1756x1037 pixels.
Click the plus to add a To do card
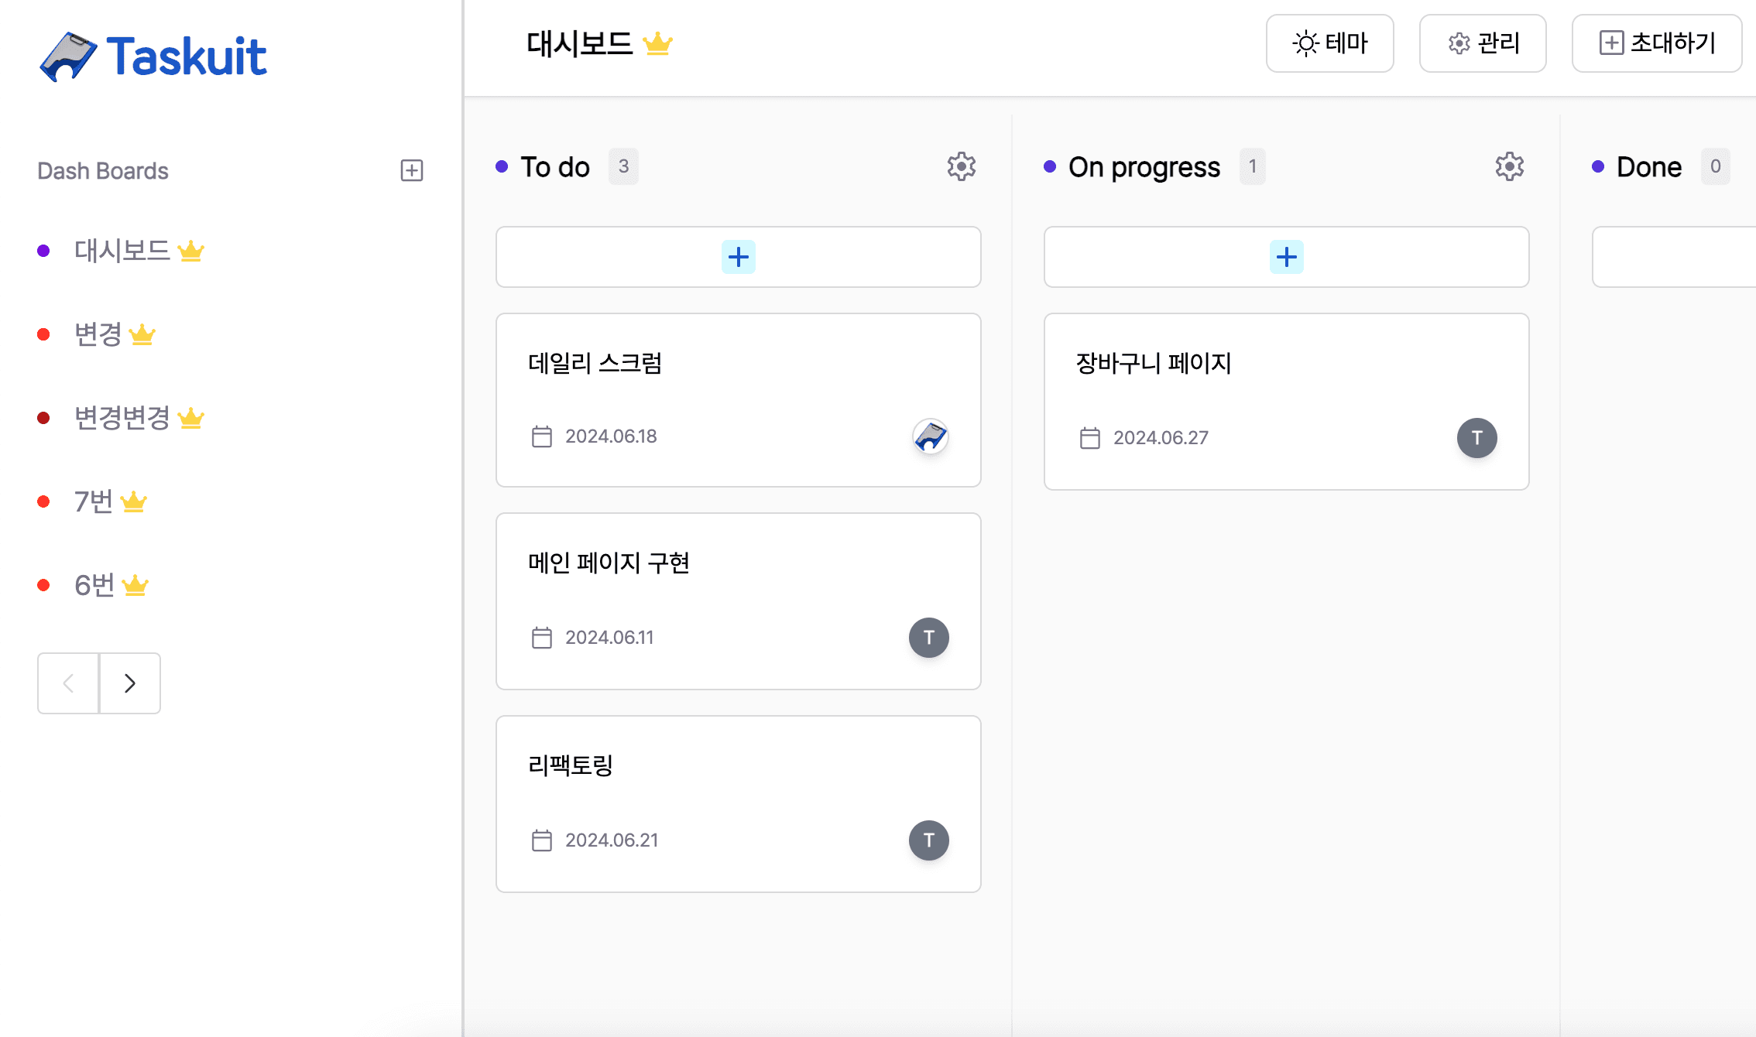point(738,256)
